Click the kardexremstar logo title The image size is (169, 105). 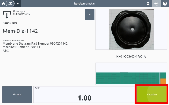[84, 4]
